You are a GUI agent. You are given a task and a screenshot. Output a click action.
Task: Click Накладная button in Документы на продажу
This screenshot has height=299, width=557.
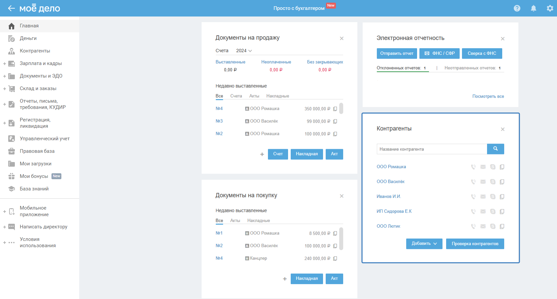307,154
